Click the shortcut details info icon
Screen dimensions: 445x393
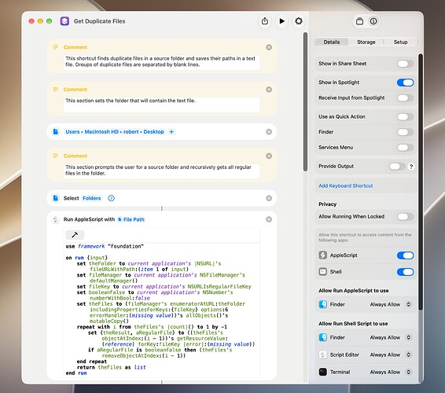click(373, 21)
